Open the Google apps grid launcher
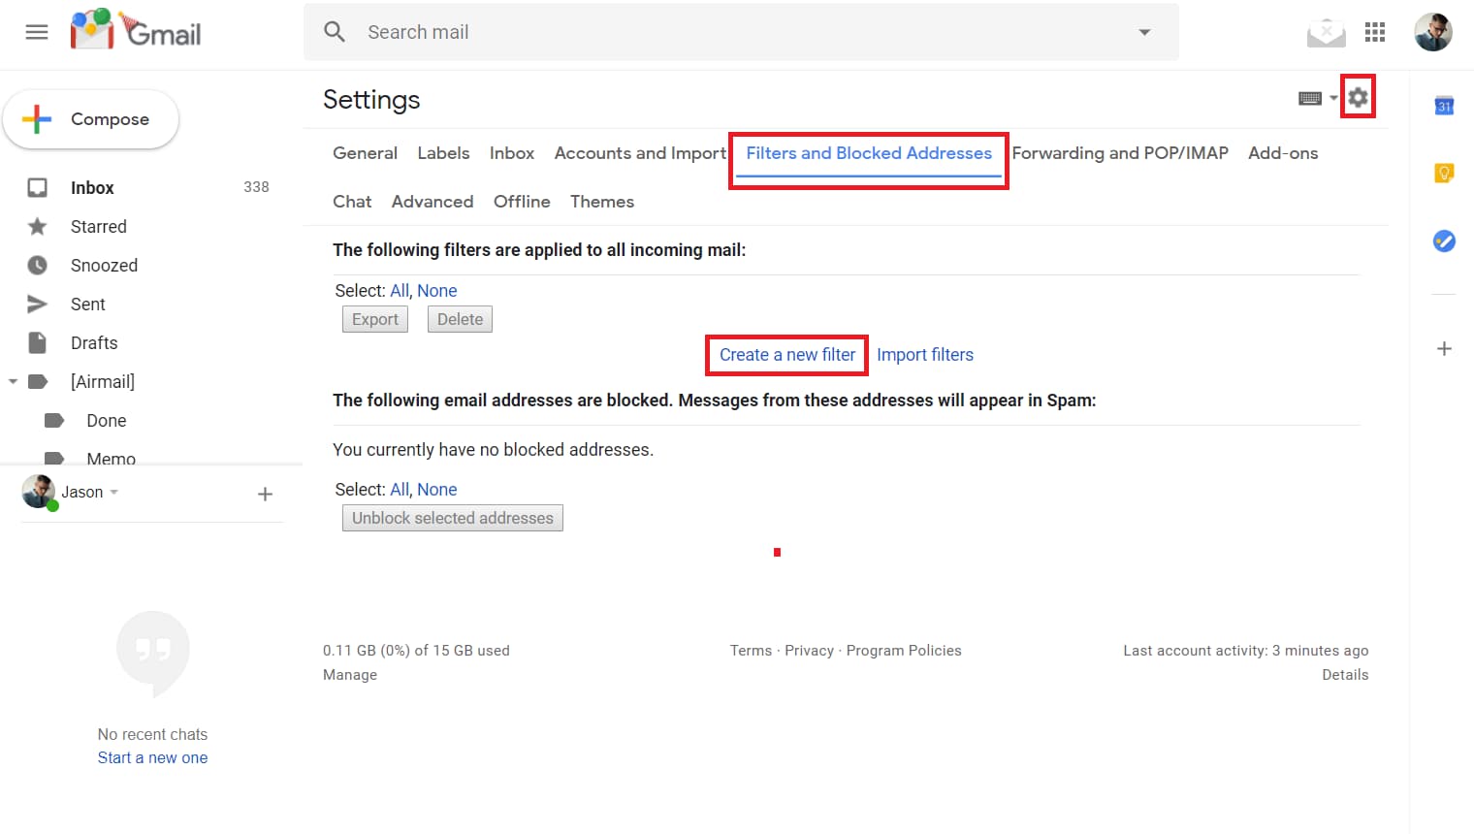This screenshot has width=1474, height=834. pyautogui.click(x=1375, y=31)
